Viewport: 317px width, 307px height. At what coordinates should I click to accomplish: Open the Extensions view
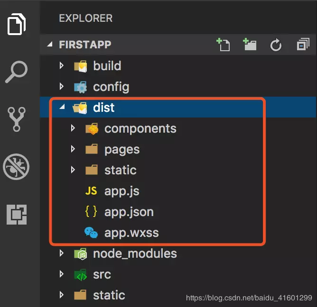[x=17, y=214]
